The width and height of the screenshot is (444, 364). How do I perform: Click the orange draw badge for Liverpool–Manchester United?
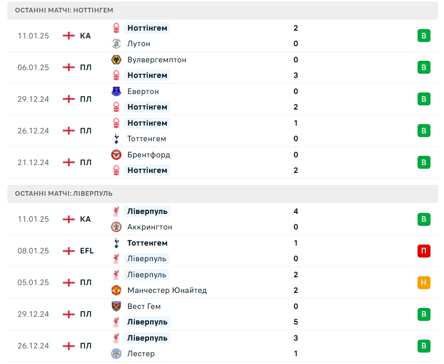[x=424, y=282]
